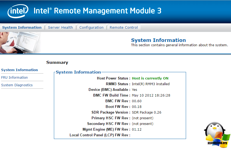Open System Information in the left sidebar
The width and height of the screenshot is (231, 149).
tap(19, 70)
